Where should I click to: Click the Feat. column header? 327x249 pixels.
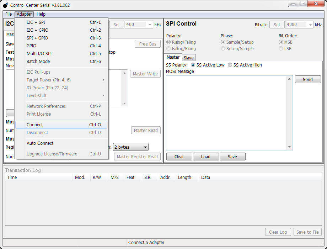click(133, 178)
